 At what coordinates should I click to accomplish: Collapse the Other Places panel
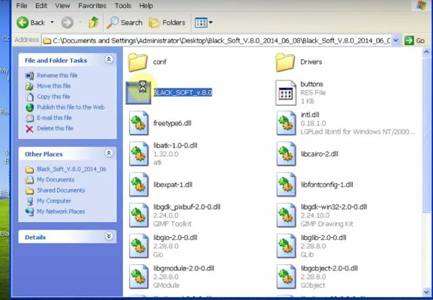(109, 153)
